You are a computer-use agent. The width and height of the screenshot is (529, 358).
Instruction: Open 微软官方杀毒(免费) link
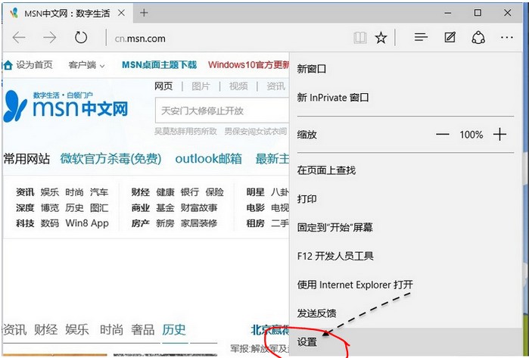[x=110, y=159]
